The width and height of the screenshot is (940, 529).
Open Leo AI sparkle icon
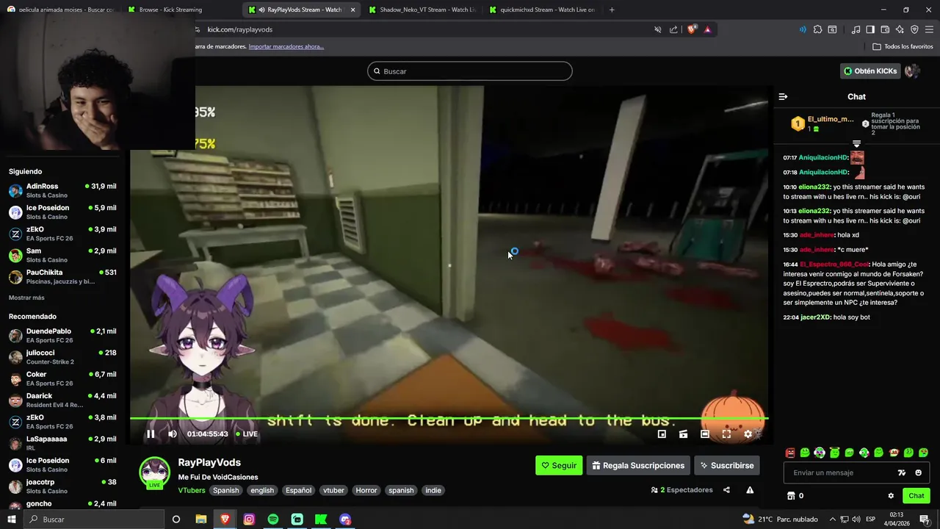point(900,29)
